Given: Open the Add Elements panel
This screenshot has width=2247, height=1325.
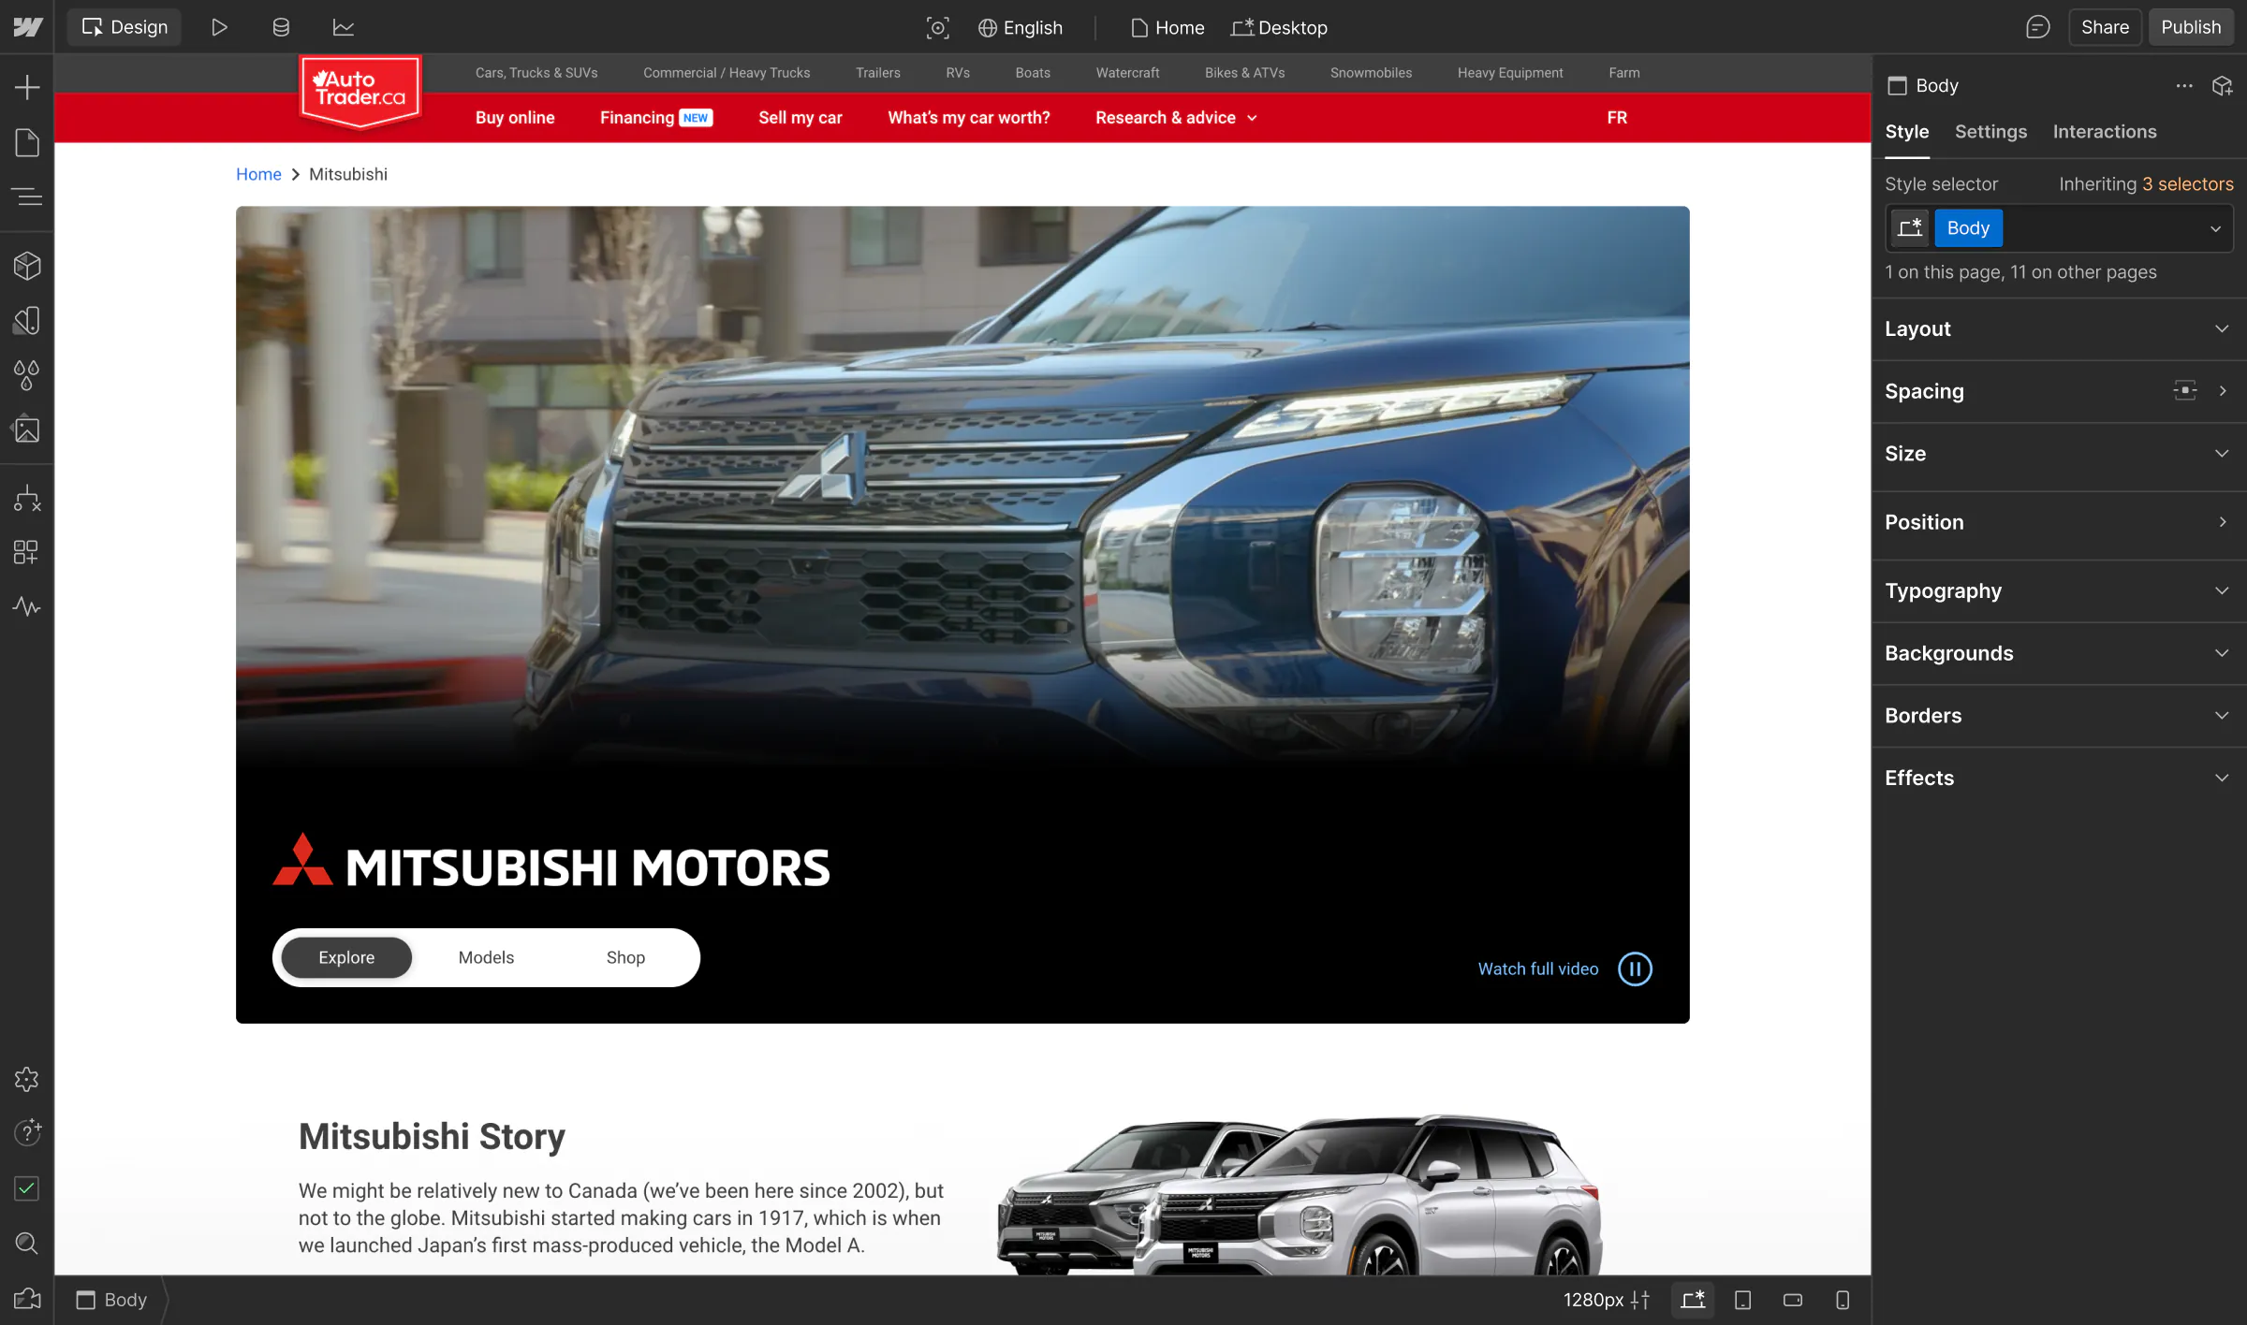Looking at the screenshot, I should click(x=26, y=86).
